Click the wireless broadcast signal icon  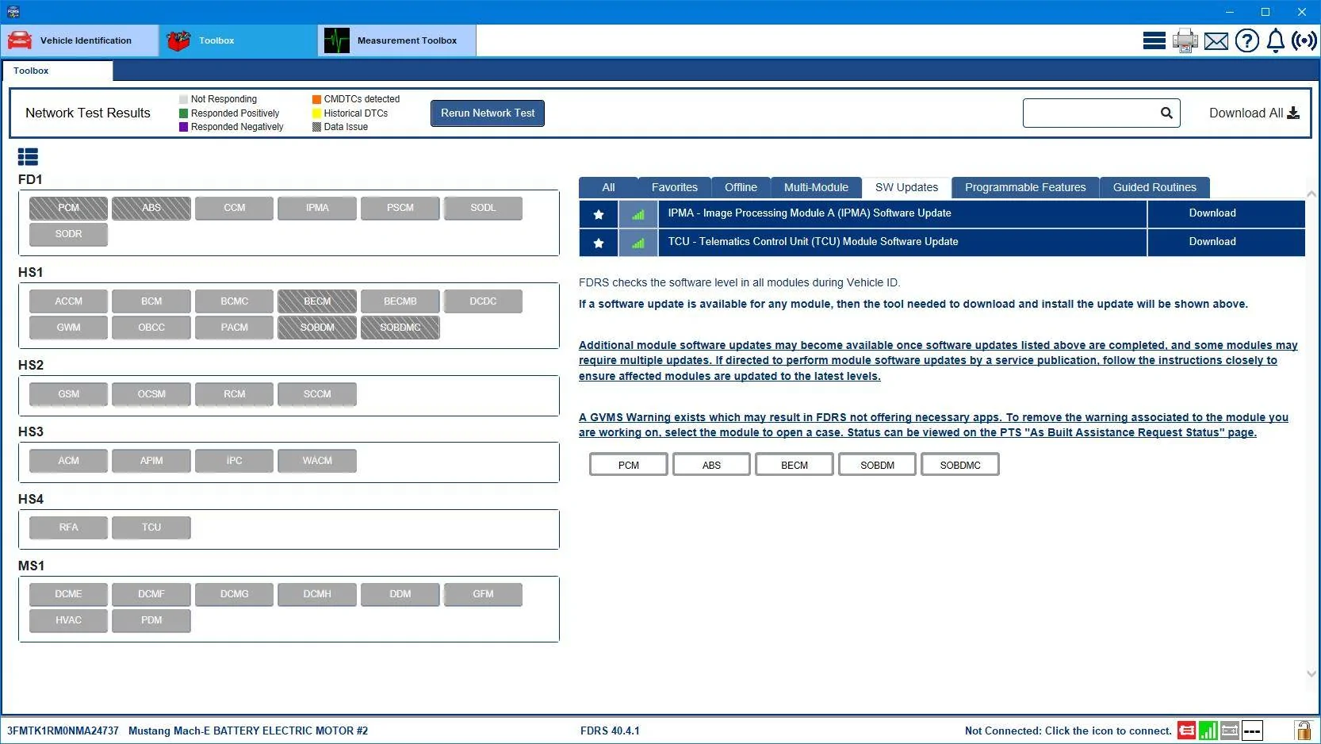(x=1304, y=40)
